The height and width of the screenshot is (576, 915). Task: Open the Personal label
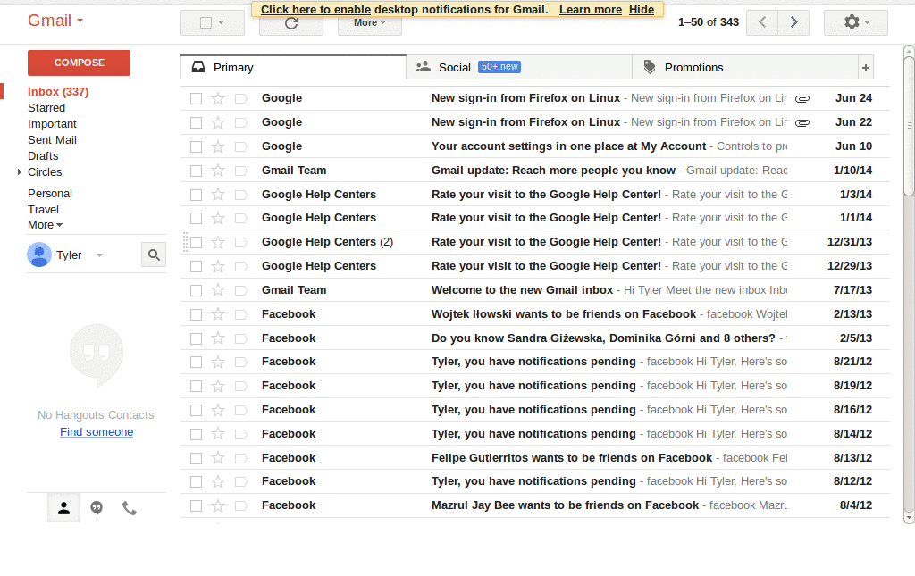pos(50,194)
